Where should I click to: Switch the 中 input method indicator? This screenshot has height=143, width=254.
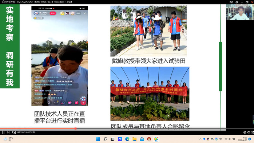(221, 139)
